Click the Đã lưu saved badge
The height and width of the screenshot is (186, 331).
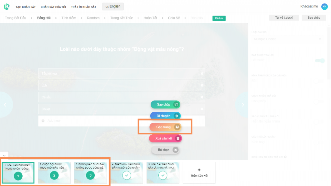tap(219, 18)
